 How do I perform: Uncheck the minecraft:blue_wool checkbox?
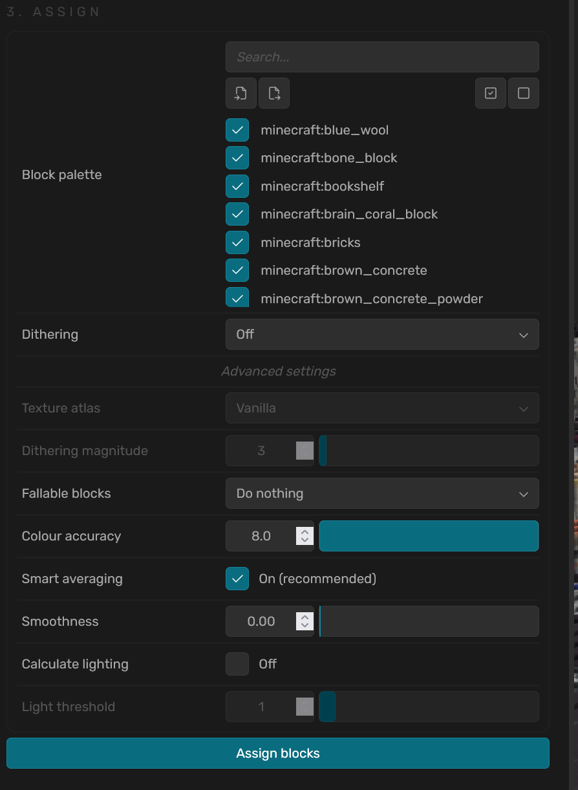(237, 130)
